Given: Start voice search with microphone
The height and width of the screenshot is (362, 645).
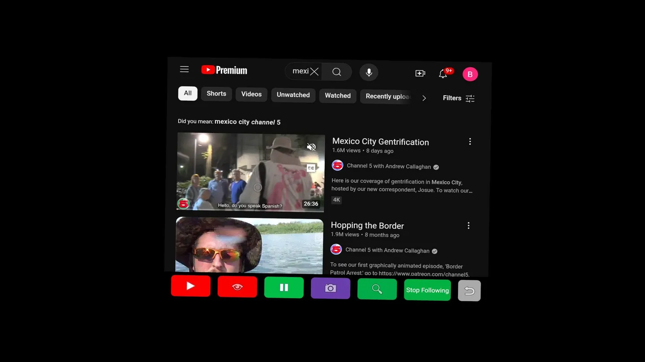Looking at the screenshot, I should (x=369, y=72).
